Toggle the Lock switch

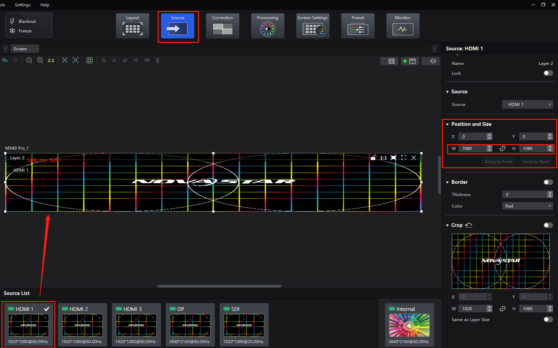548,73
